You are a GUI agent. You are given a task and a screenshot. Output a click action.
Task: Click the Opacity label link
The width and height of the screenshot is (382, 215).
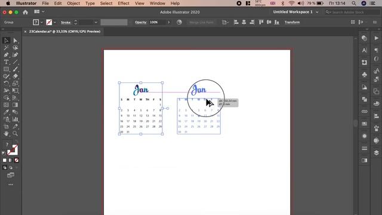click(141, 22)
